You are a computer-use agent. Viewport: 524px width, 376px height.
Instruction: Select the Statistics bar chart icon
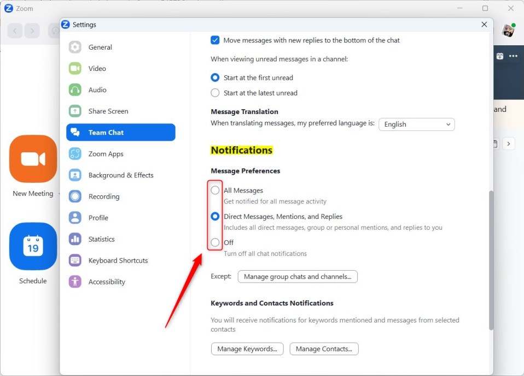click(x=75, y=239)
